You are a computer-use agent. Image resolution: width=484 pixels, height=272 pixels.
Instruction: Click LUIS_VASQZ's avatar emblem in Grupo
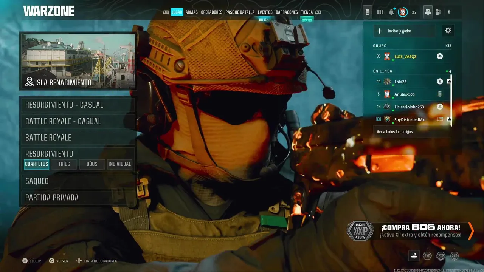[x=387, y=56]
